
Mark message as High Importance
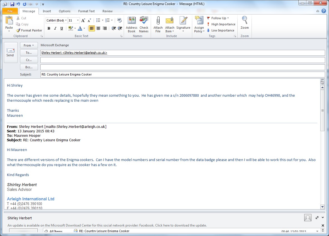tap(221, 24)
